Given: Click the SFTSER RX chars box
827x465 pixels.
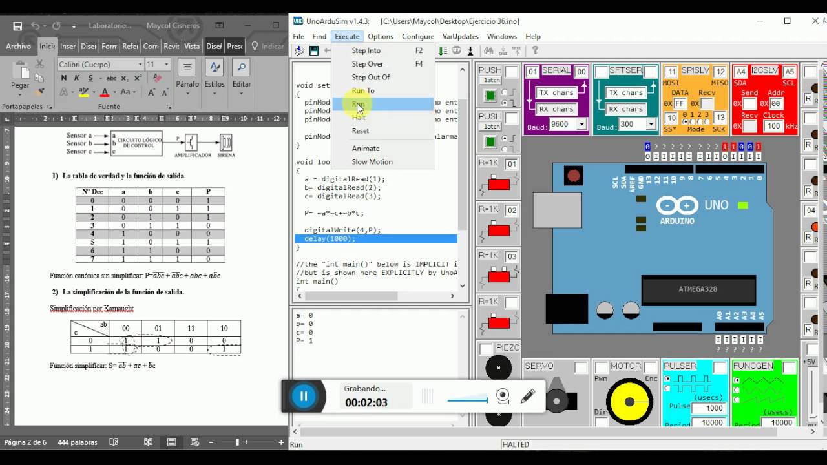Looking at the screenshot, I should coord(625,109).
